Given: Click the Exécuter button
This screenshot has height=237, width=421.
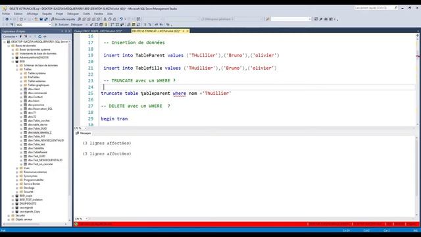Looking at the screenshot, I should (62, 24).
